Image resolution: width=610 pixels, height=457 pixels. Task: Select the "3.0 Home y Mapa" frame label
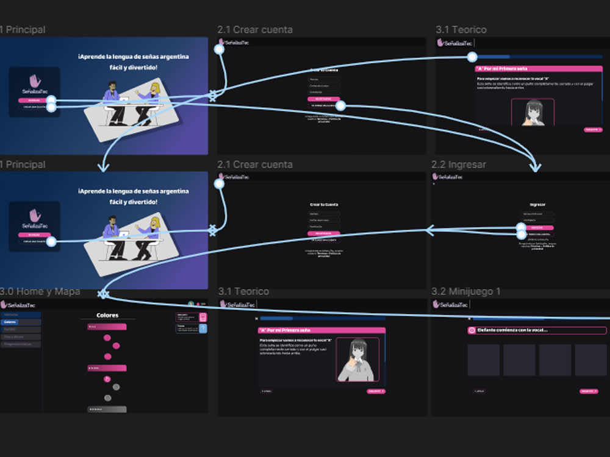point(40,291)
